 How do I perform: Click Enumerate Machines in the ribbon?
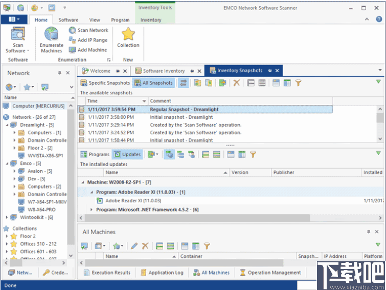click(x=52, y=40)
